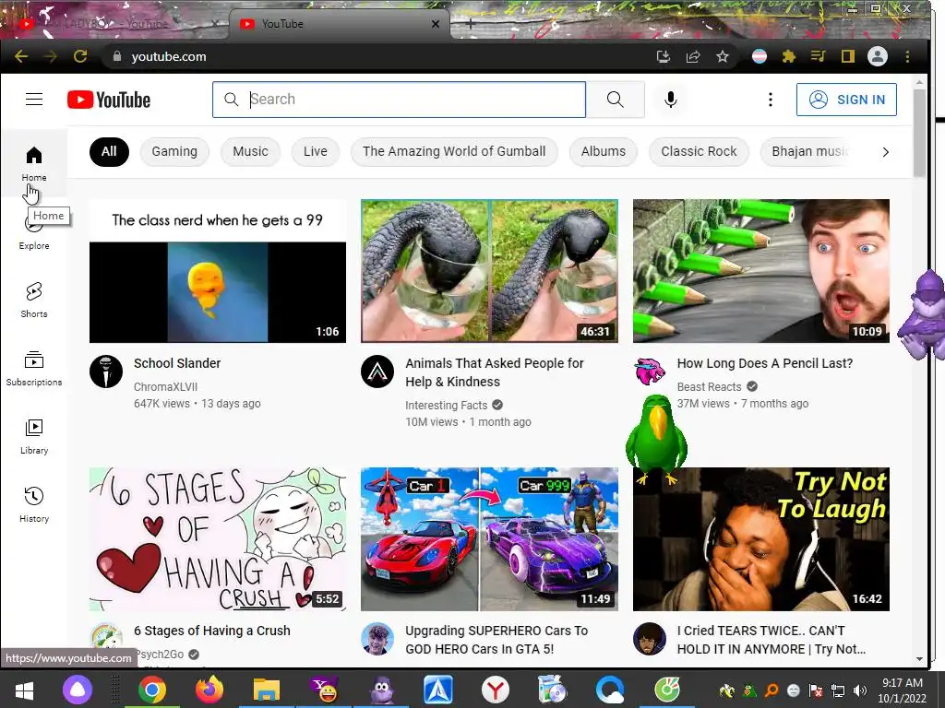The width and height of the screenshot is (945, 708).
Task: Click the SIGN IN button
Action: [846, 100]
